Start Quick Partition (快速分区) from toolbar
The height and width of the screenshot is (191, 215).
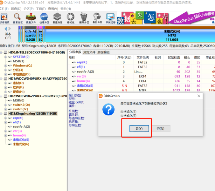click(x=44, y=18)
